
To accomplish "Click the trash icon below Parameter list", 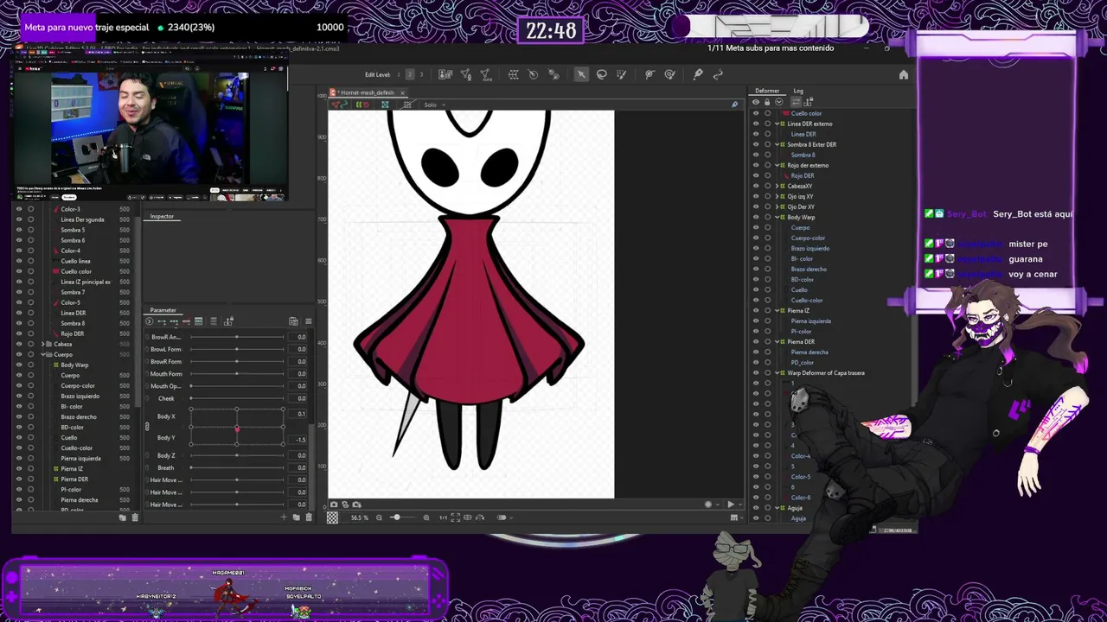I will pyautogui.click(x=308, y=517).
